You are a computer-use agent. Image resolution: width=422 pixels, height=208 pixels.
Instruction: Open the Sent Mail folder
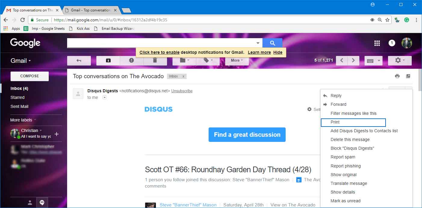point(19,106)
